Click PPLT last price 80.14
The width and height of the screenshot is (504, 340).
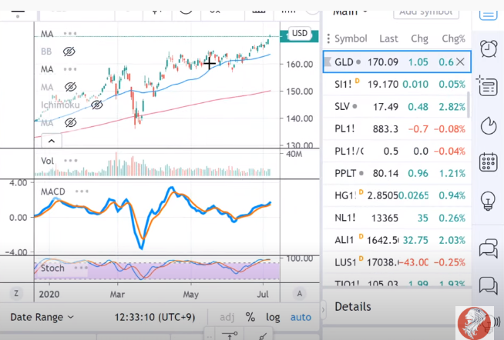[x=385, y=173]
